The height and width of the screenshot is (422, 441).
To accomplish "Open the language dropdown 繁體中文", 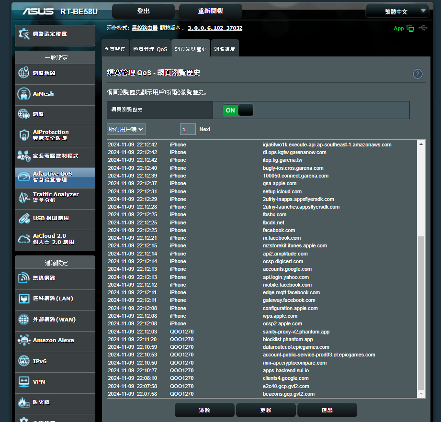I will click(397, 11).
